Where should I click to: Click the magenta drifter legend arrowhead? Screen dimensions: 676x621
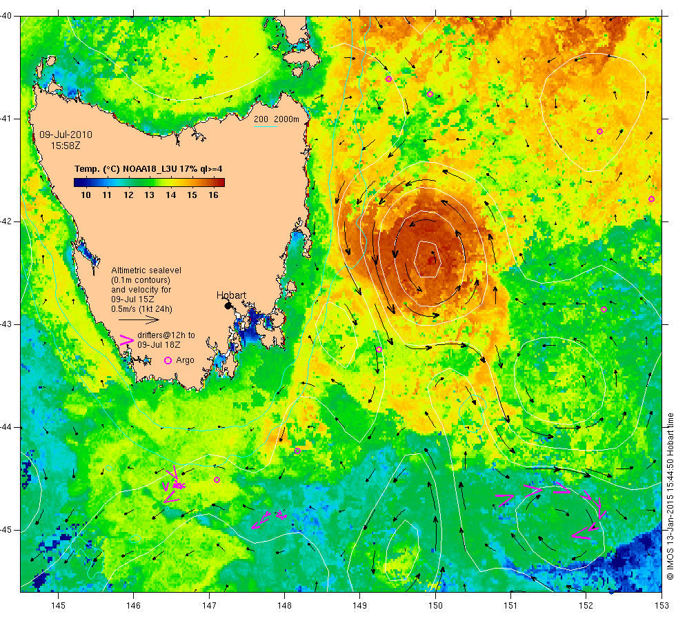pyautogui.click(x=126, y=339)
